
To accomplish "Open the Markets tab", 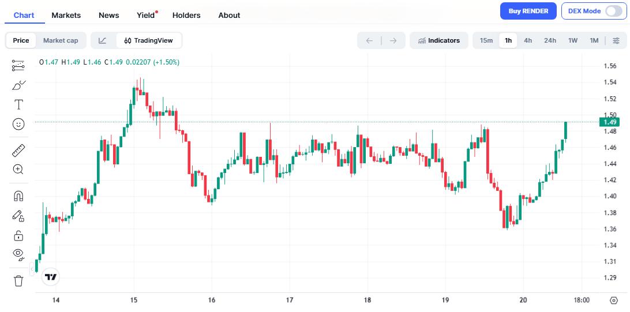I will pyautogui.click(x=66, y=15).
